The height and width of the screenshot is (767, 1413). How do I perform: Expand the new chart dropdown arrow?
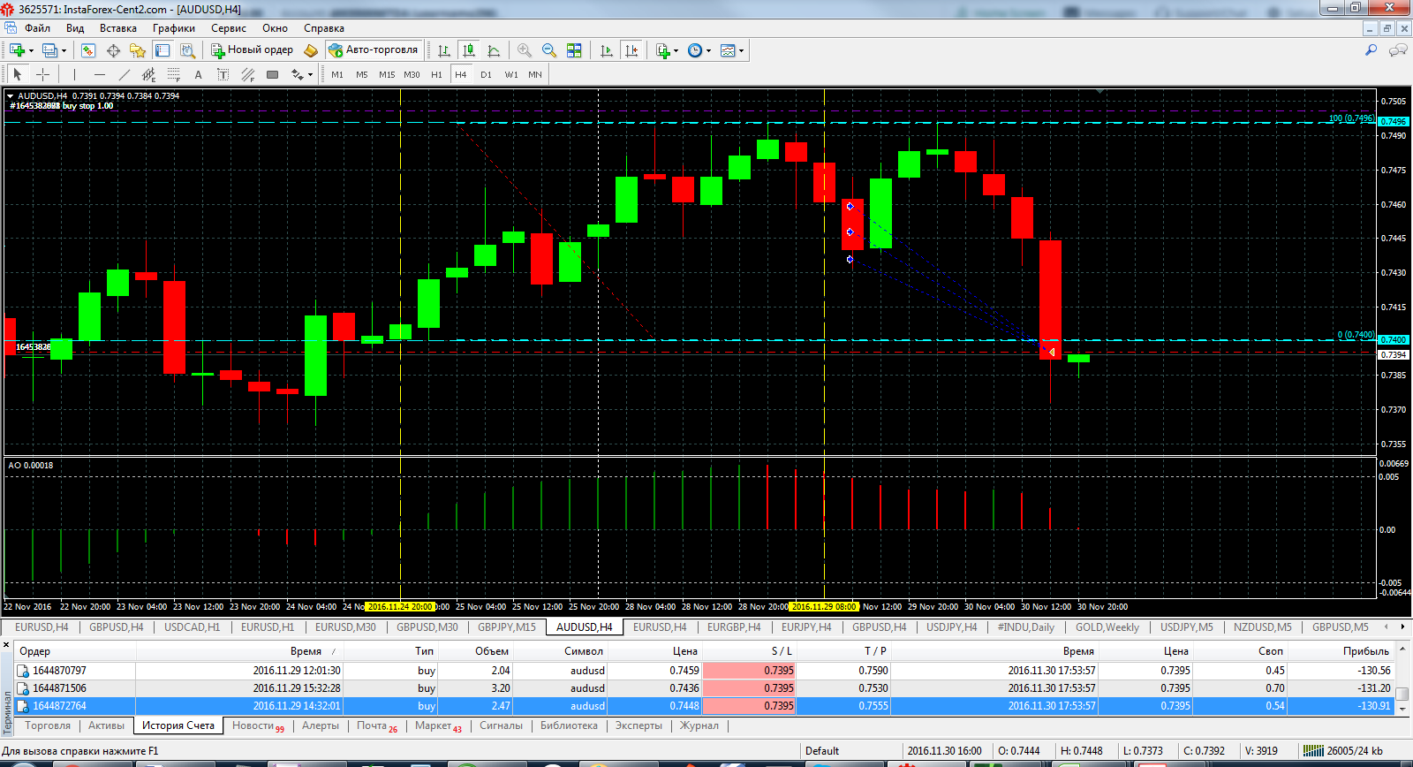pos(31,50)
